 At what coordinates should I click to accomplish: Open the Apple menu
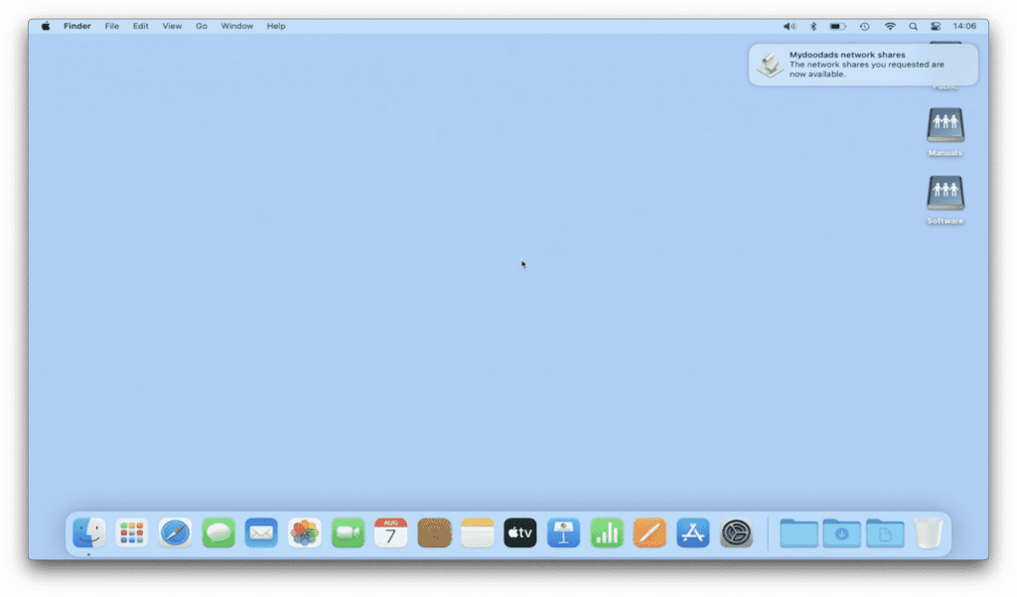pyautogui.click(x=46, y=27)
